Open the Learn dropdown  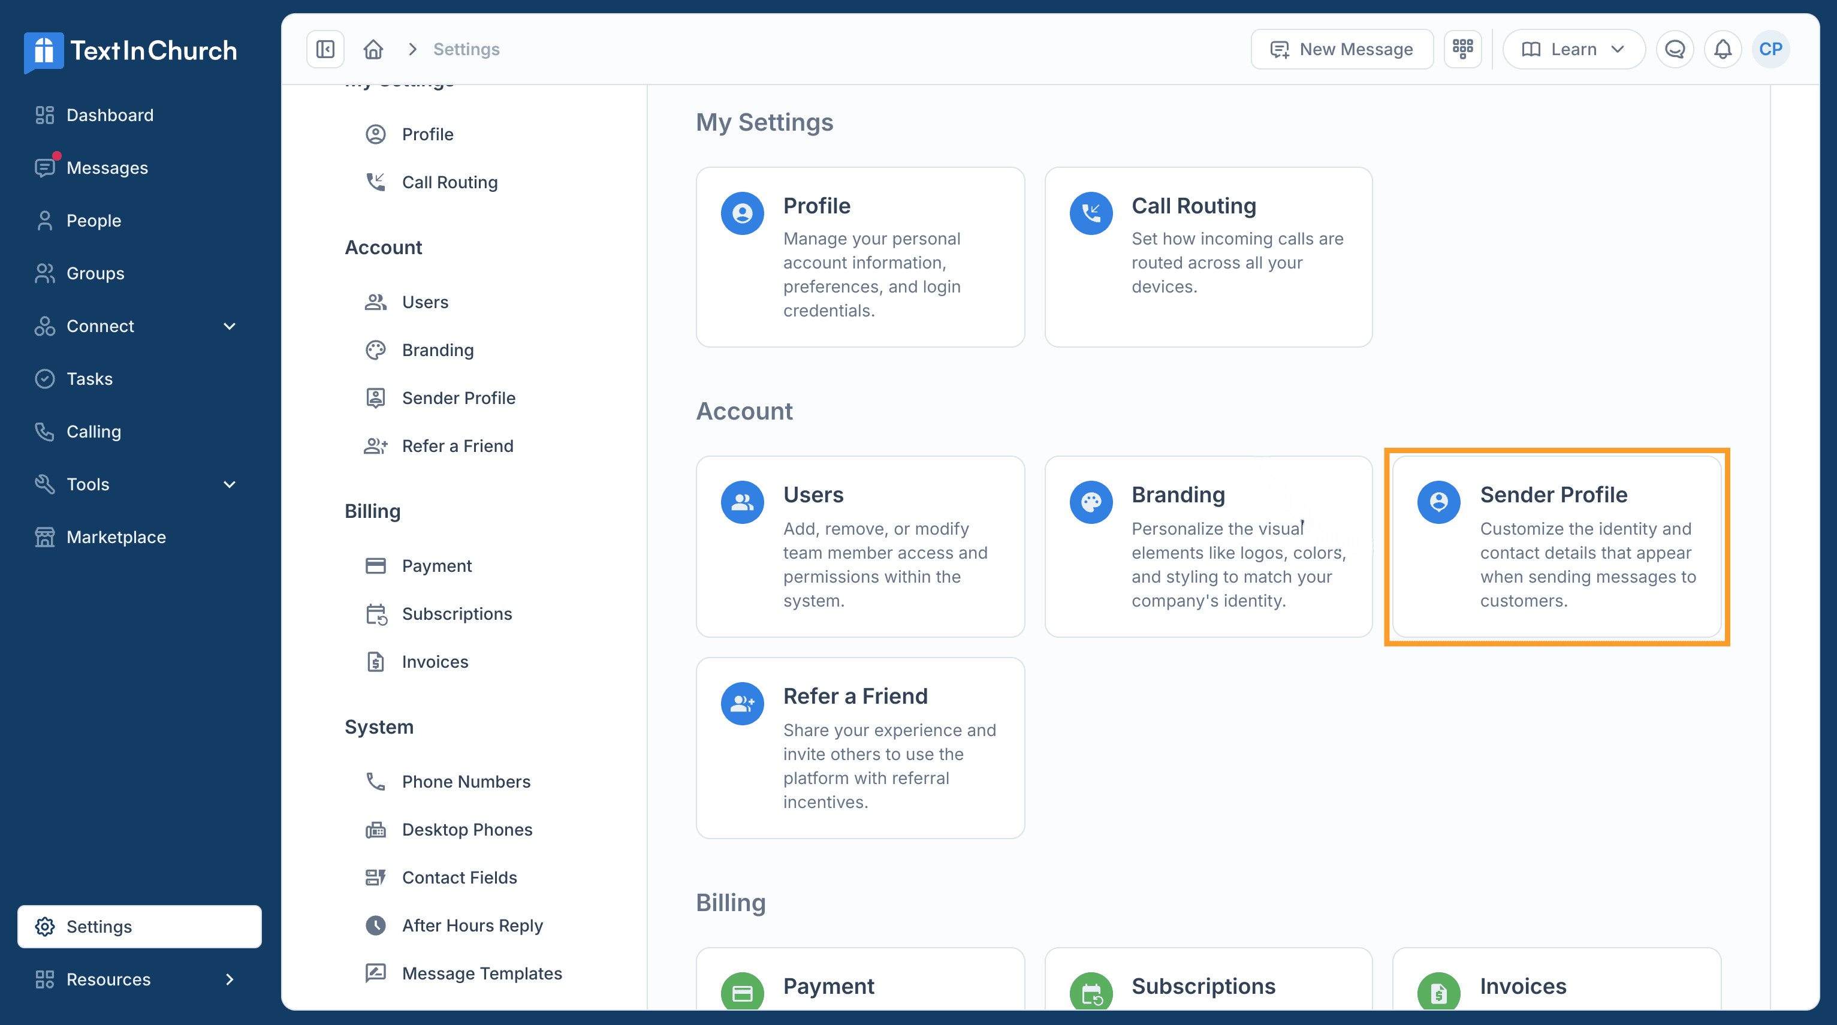pos(1574,49)
